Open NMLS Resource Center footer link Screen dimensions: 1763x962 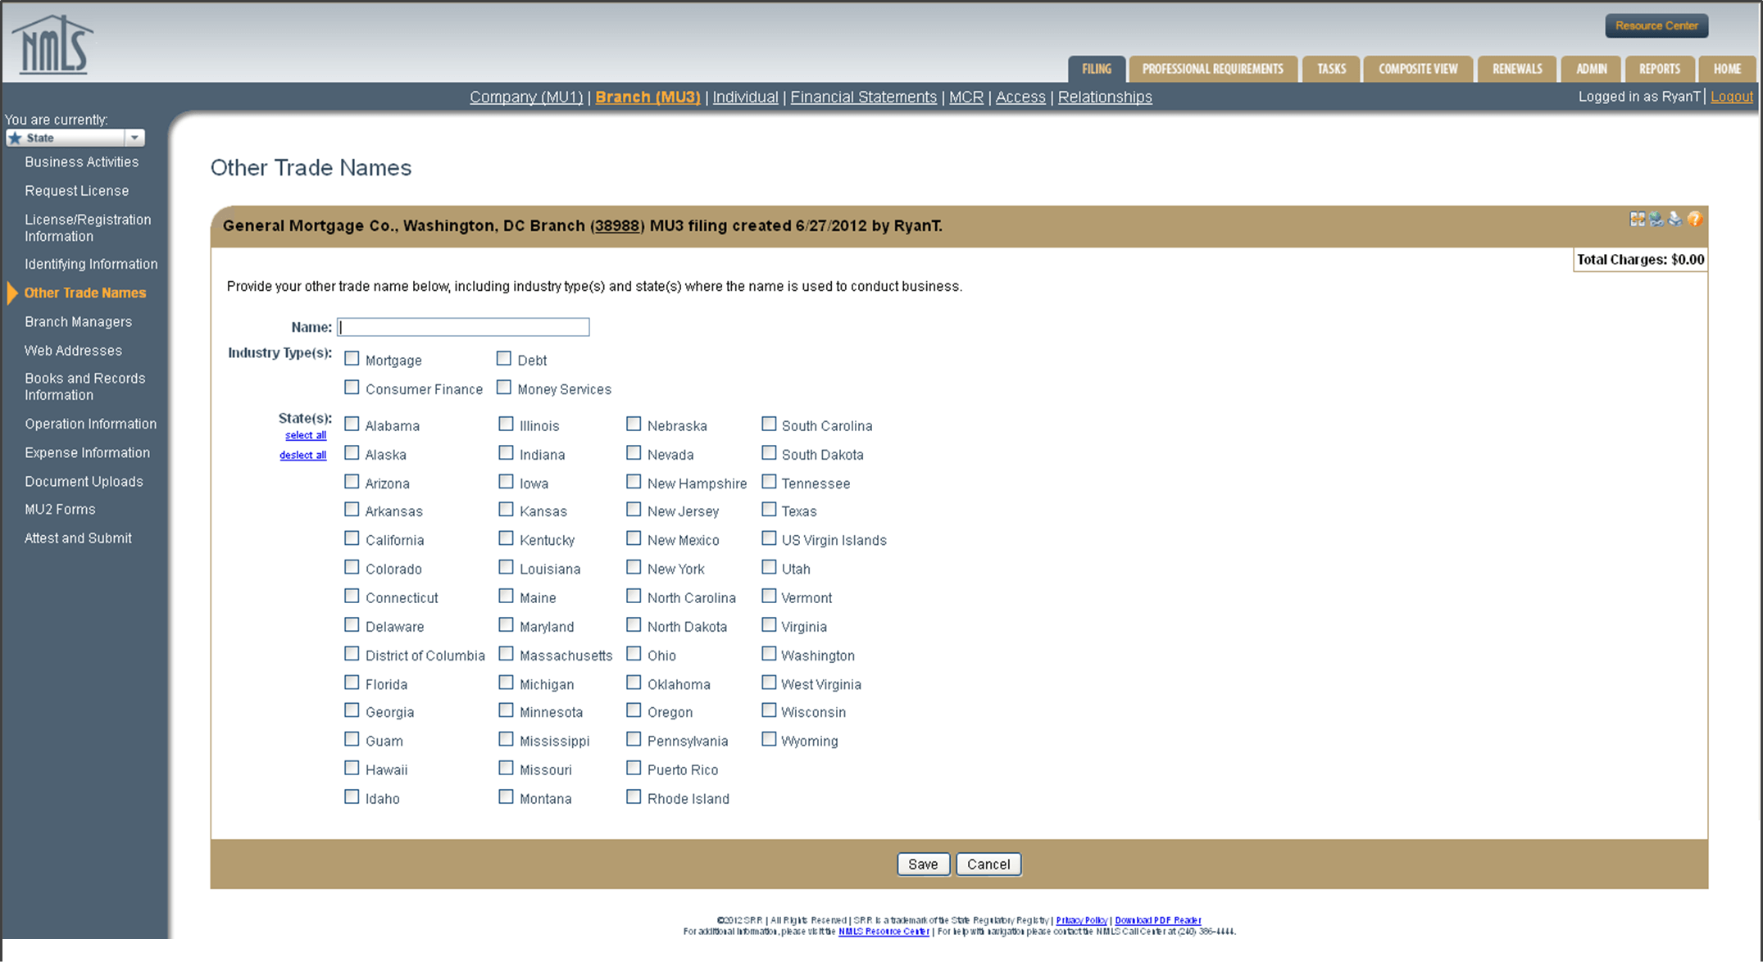(884, 931)
